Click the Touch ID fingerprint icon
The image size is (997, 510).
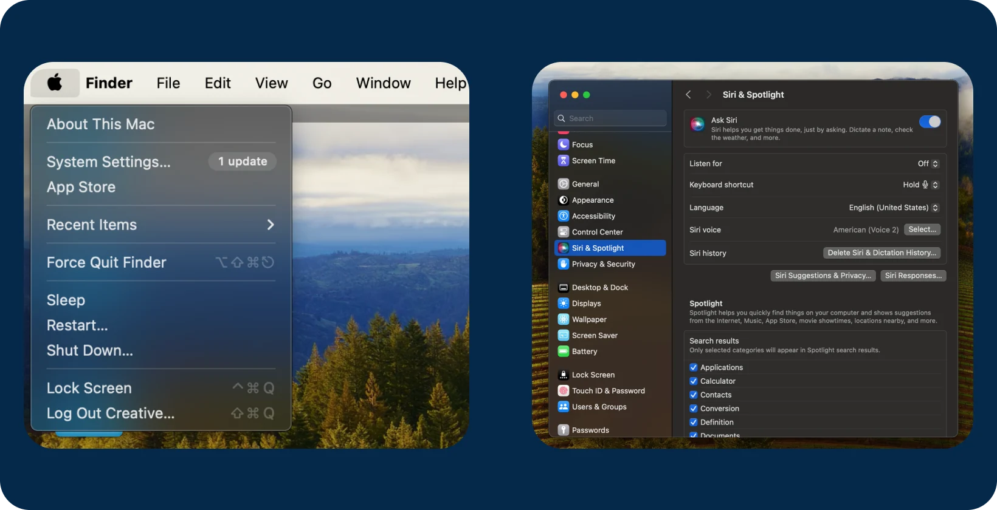(x=564, y=391)
